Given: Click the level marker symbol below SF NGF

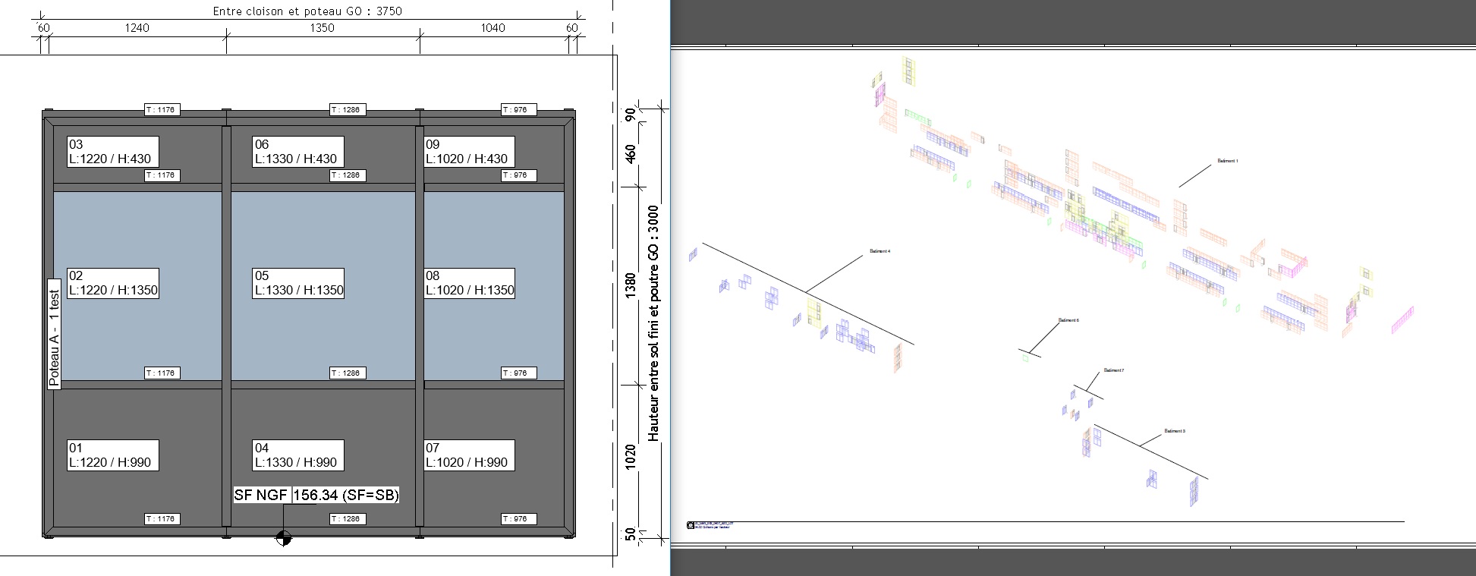Looking at the screenshot, I should tap(283, 538).
